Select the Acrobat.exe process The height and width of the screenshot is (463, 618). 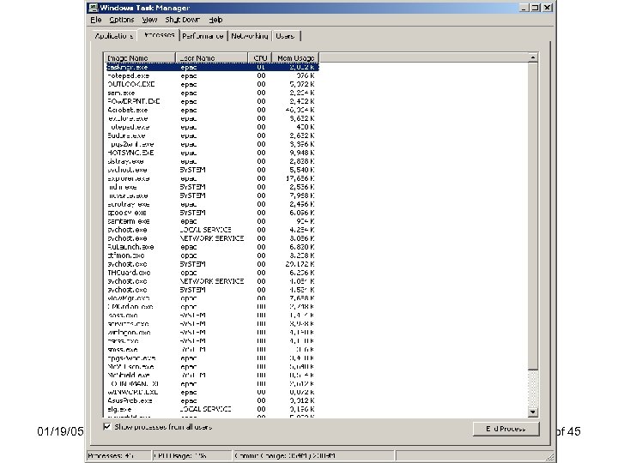tap(212, 111)
